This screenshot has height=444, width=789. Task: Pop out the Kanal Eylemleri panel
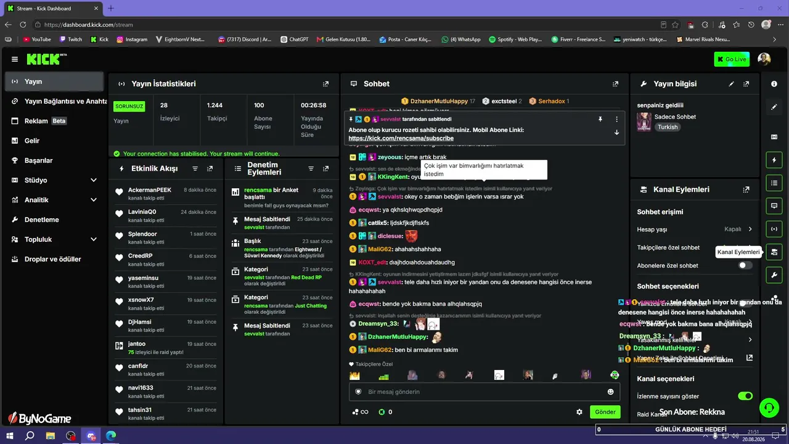click(x=746, y=190)
